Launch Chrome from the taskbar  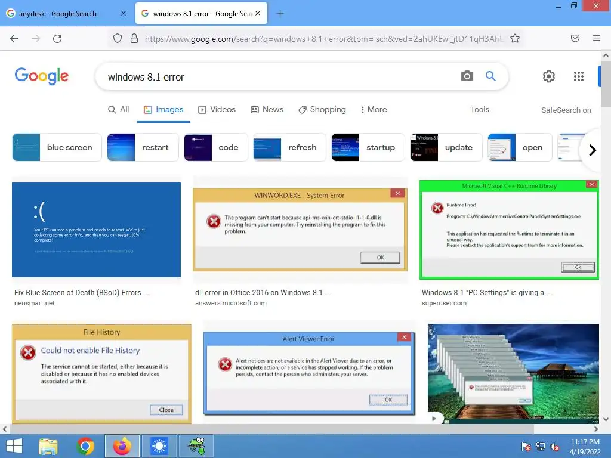click(85, 446)
